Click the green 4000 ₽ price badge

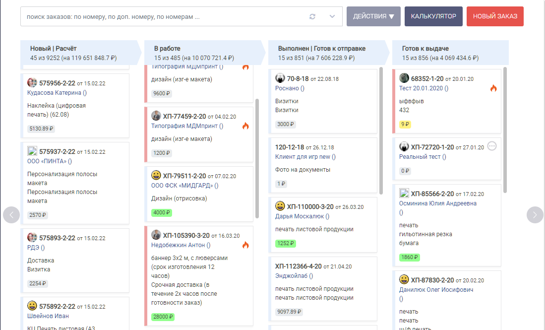[162, 212]
